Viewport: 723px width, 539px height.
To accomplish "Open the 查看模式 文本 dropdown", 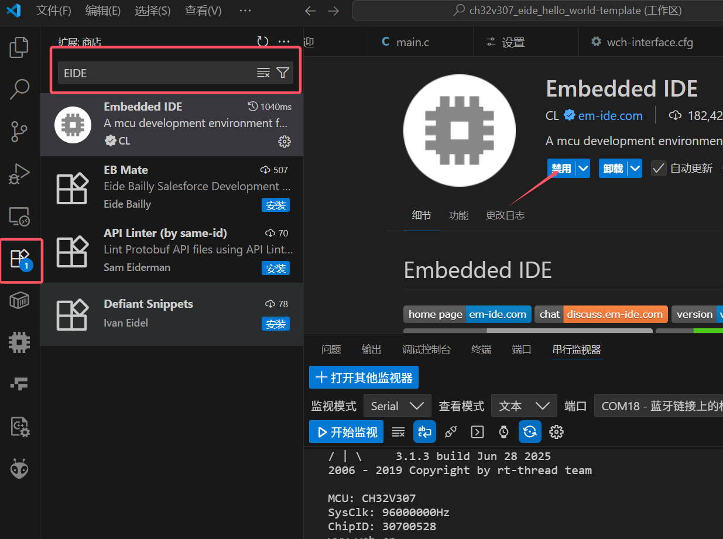I will coord(524,406).
